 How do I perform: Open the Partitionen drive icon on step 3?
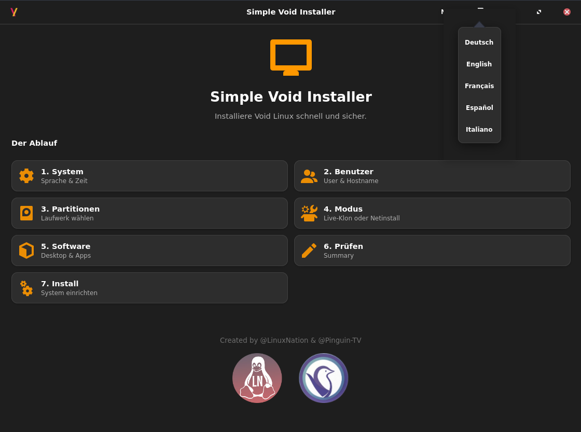[26, 213]
